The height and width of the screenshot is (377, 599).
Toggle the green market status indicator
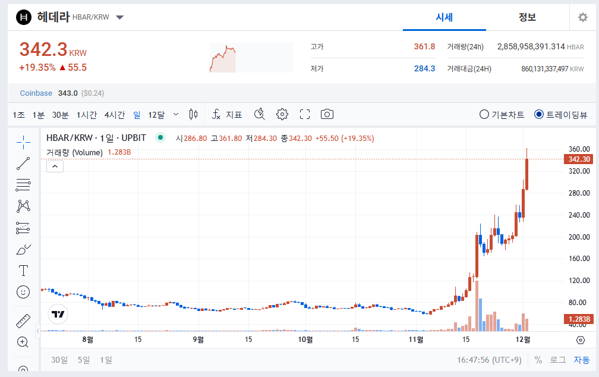click(x=160, y=137)
